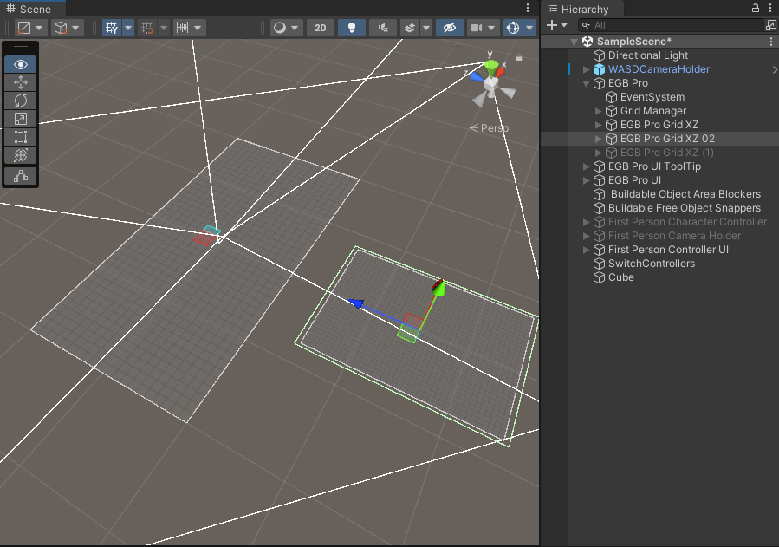Screen dimensions: 779x547
Task: Expand EGB Pro Grid XZ 02
Action: click(x=598, y=139)
